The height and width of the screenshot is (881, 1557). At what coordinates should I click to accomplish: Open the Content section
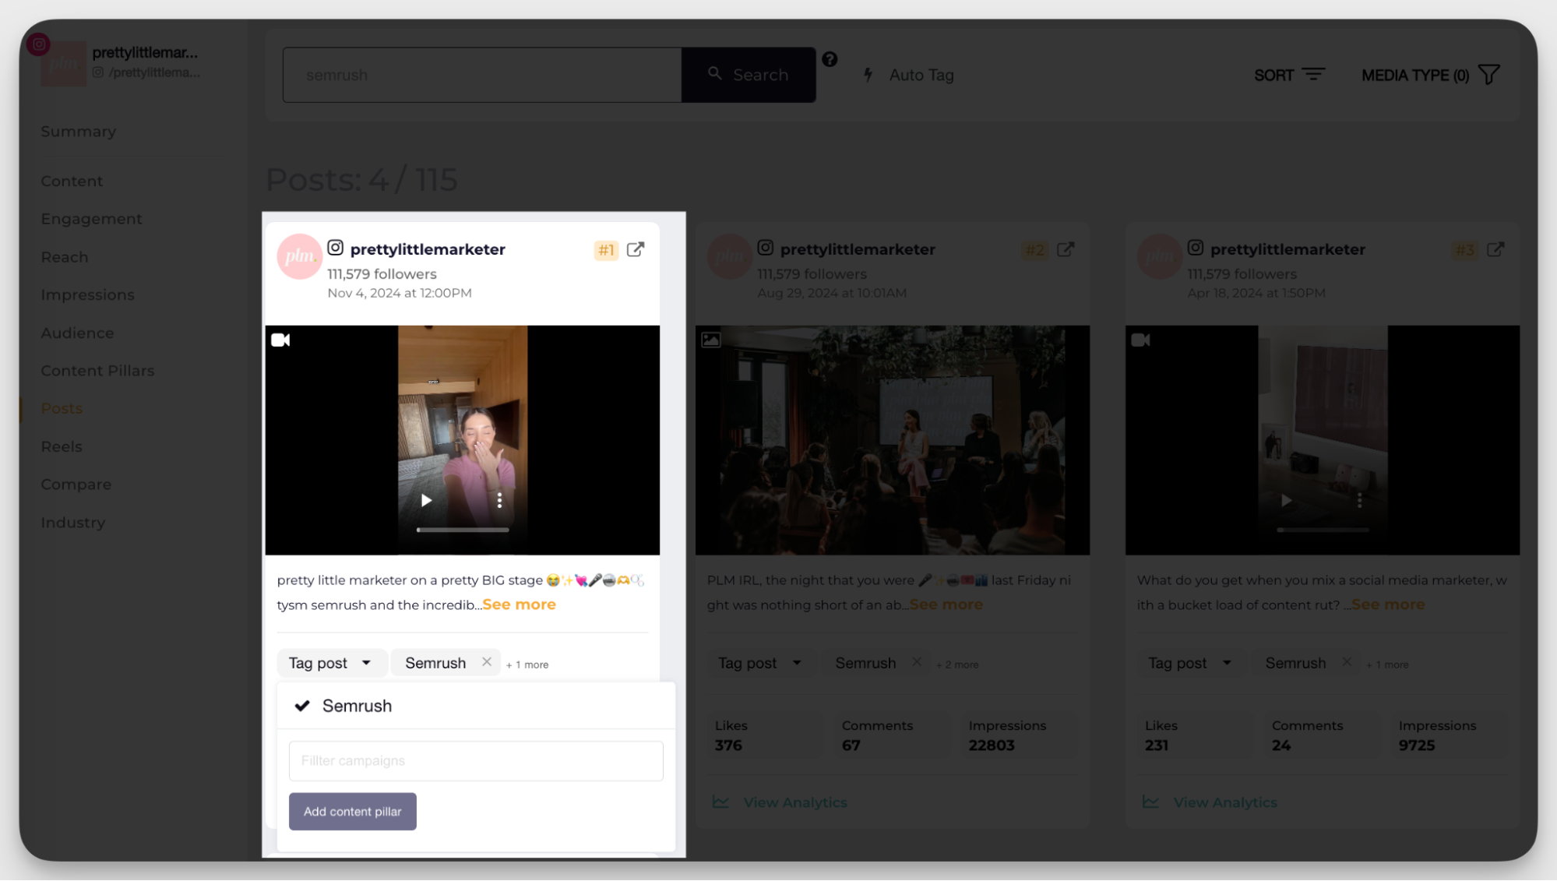tap(72, 181)
